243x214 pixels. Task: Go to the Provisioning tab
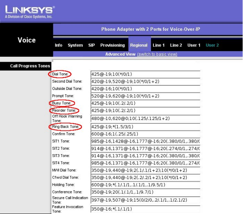tap(112, 45)
